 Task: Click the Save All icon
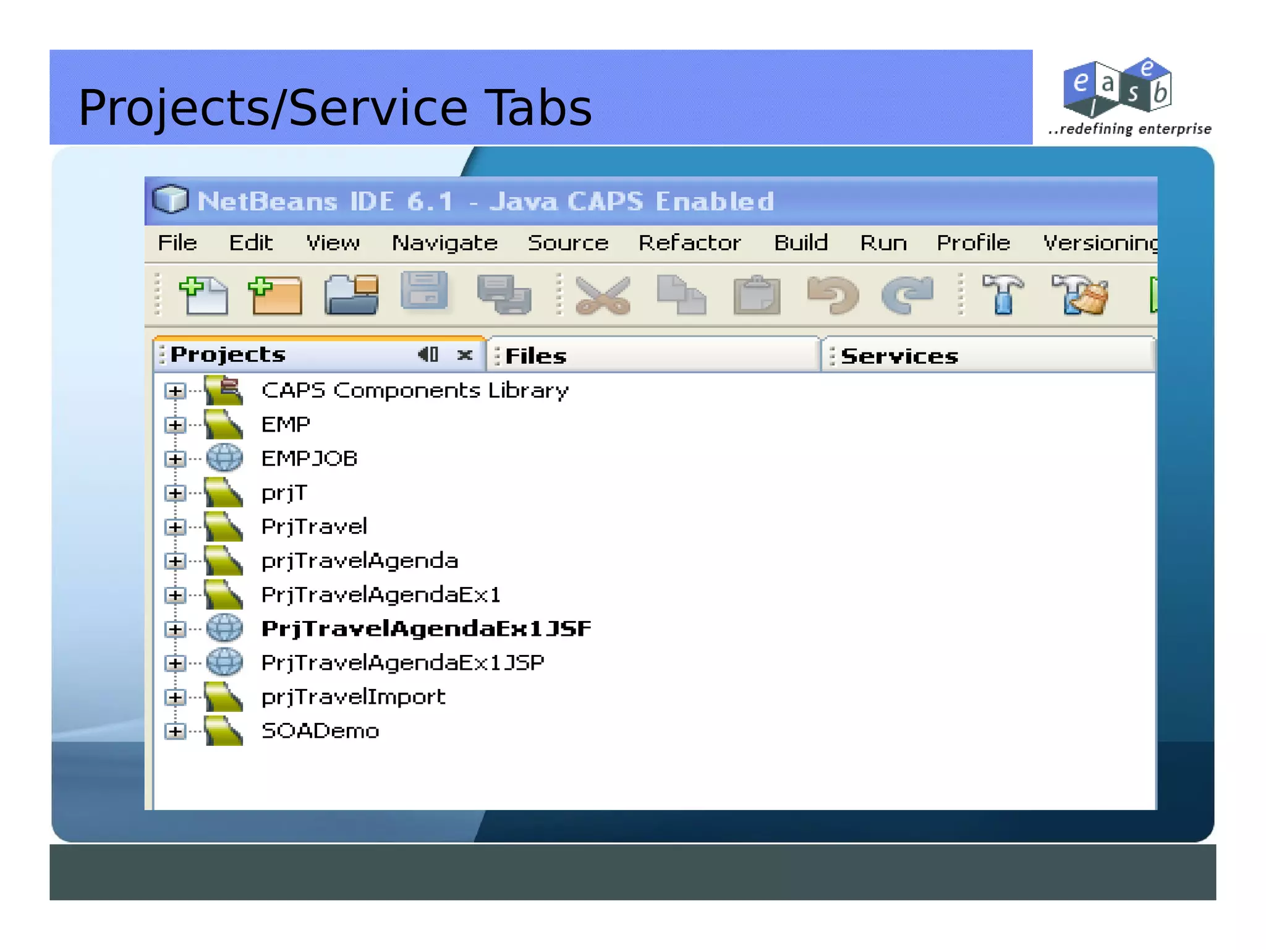(504, 294)
